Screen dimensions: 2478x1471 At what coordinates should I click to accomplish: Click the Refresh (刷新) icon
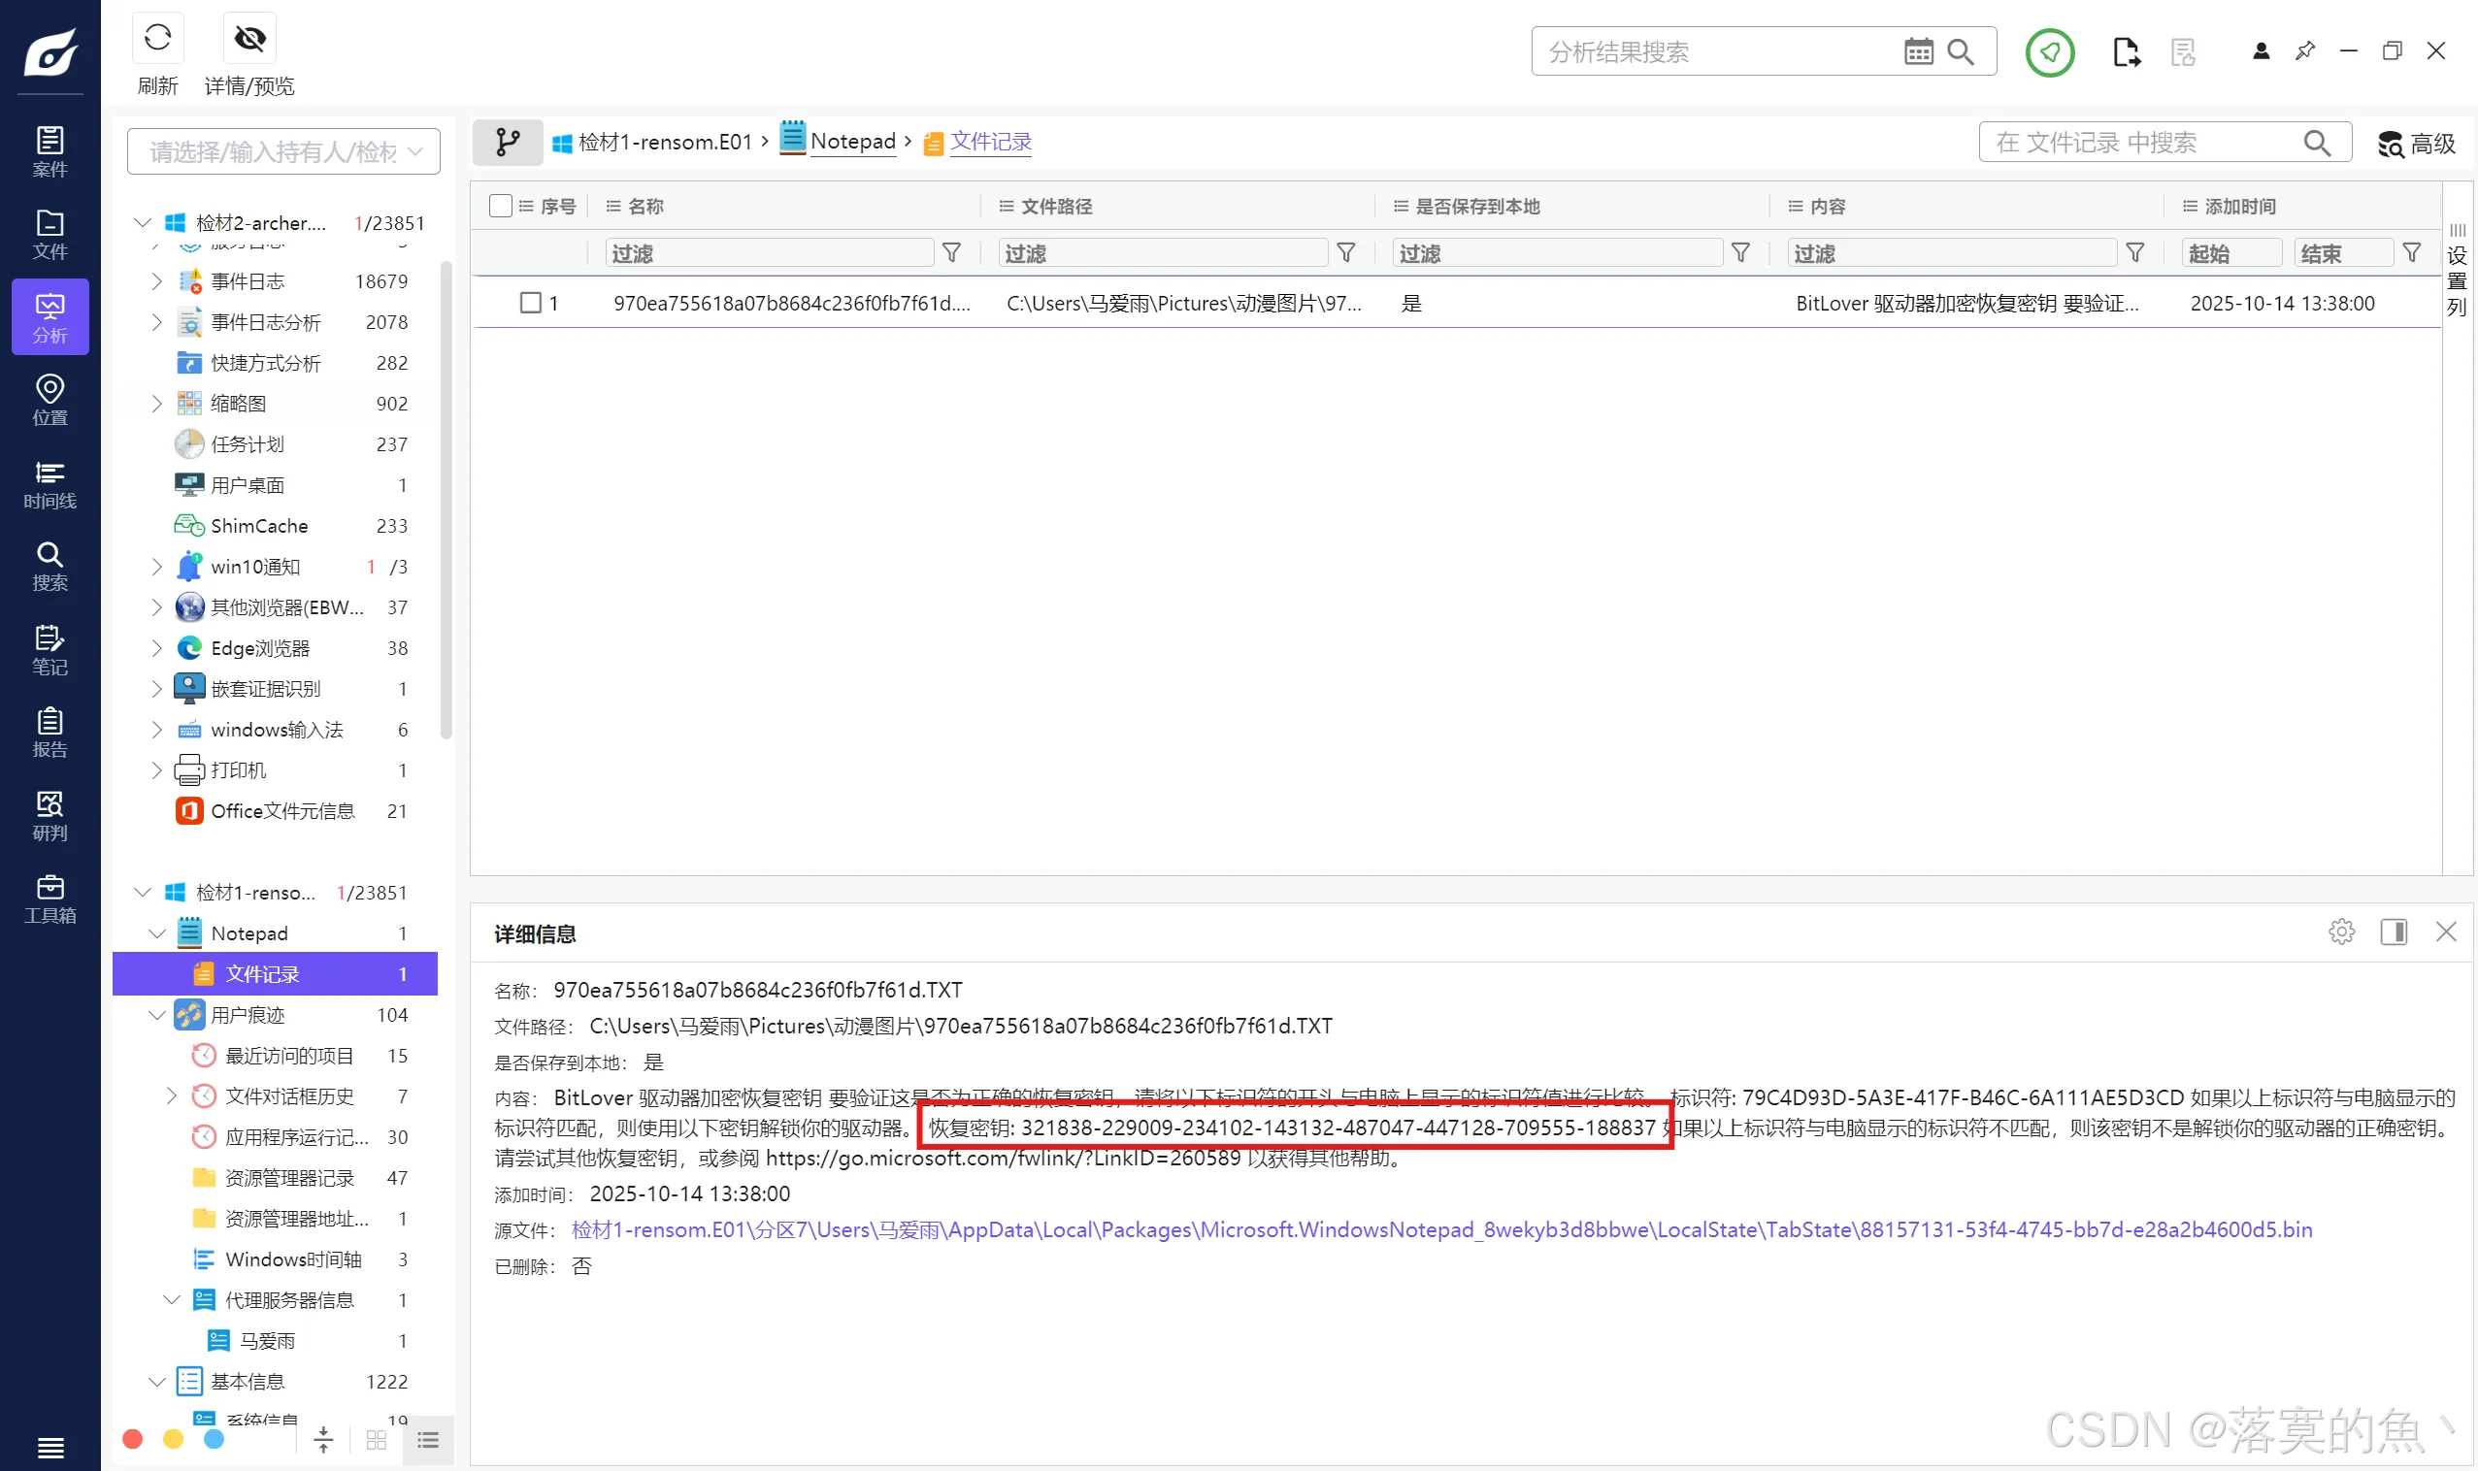(157, 39)
